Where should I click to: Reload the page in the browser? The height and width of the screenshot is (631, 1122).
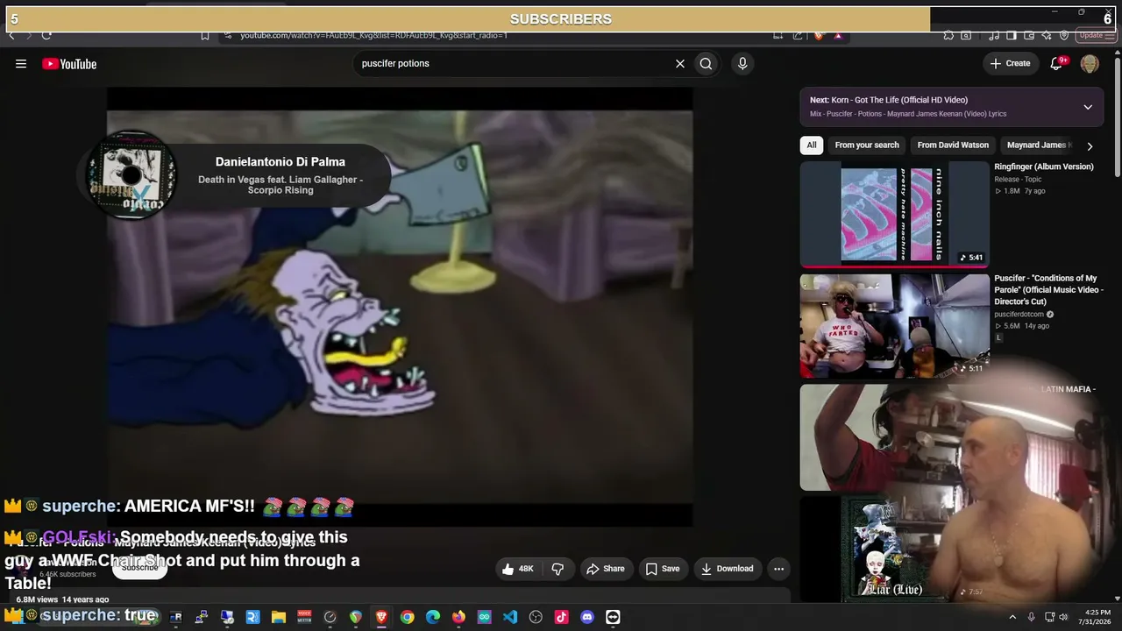[46, 35]
